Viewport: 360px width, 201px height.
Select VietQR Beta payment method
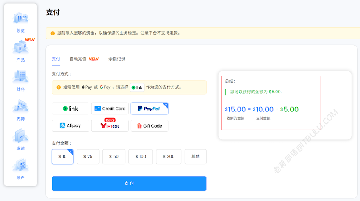pos(110,126)
